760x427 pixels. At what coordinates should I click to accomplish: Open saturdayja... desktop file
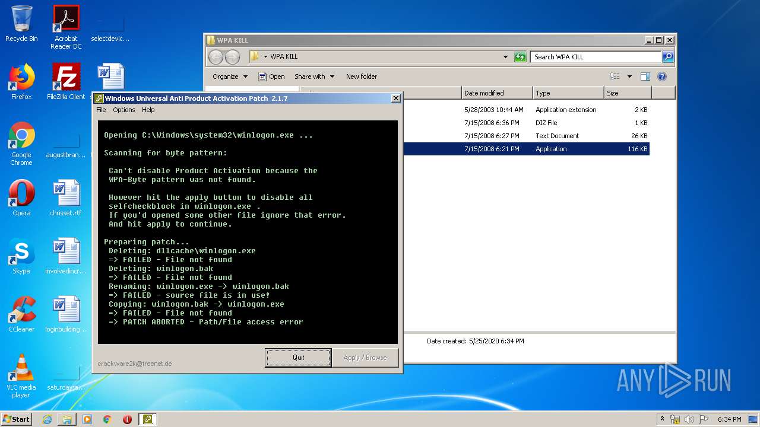pyautogui.click(x=66, y=376)
